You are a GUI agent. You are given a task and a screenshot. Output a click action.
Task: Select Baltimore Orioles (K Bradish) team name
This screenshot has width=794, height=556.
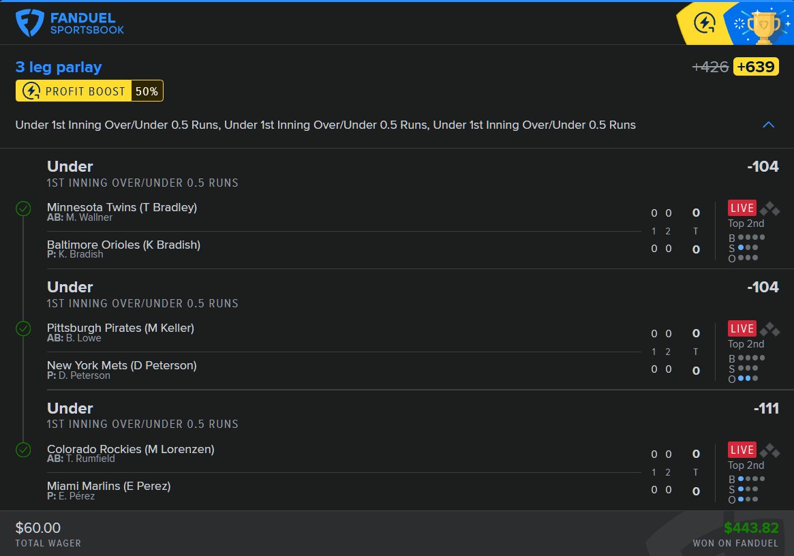point(123,245)
